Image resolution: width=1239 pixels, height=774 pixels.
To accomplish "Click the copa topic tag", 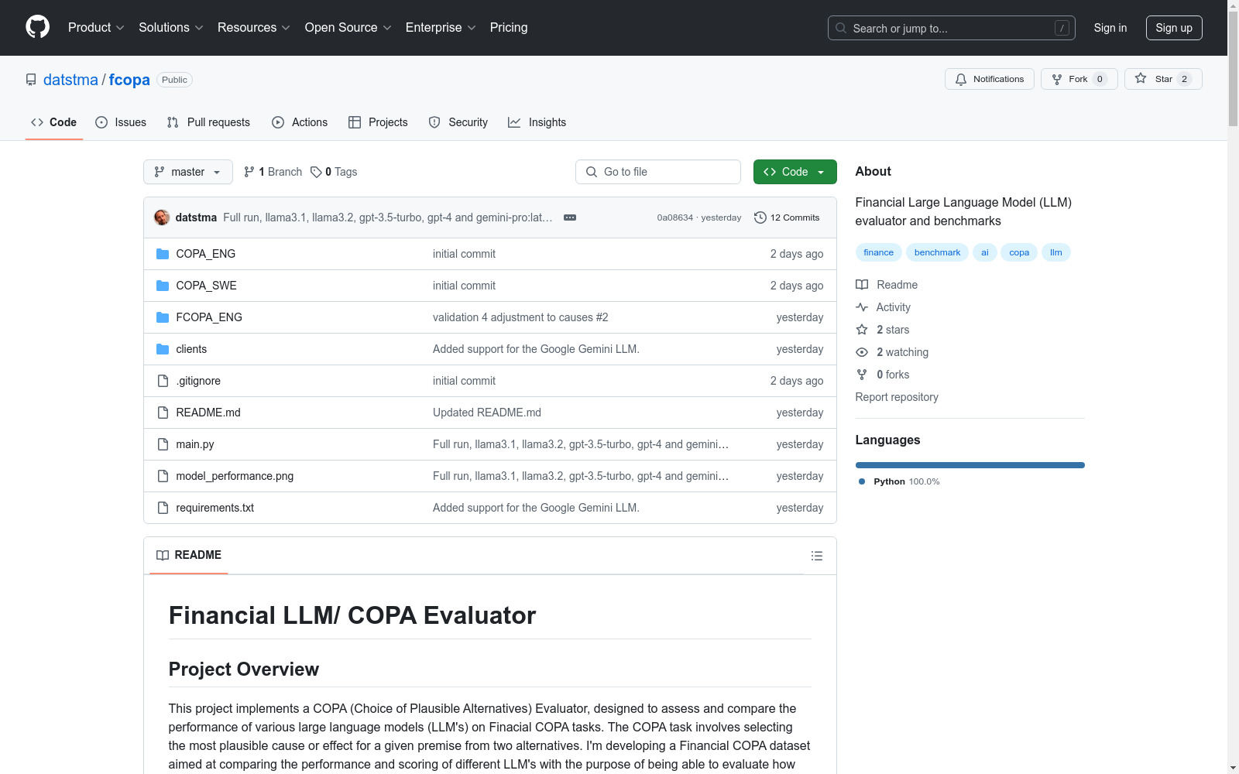I will [x=1019, y=252].
